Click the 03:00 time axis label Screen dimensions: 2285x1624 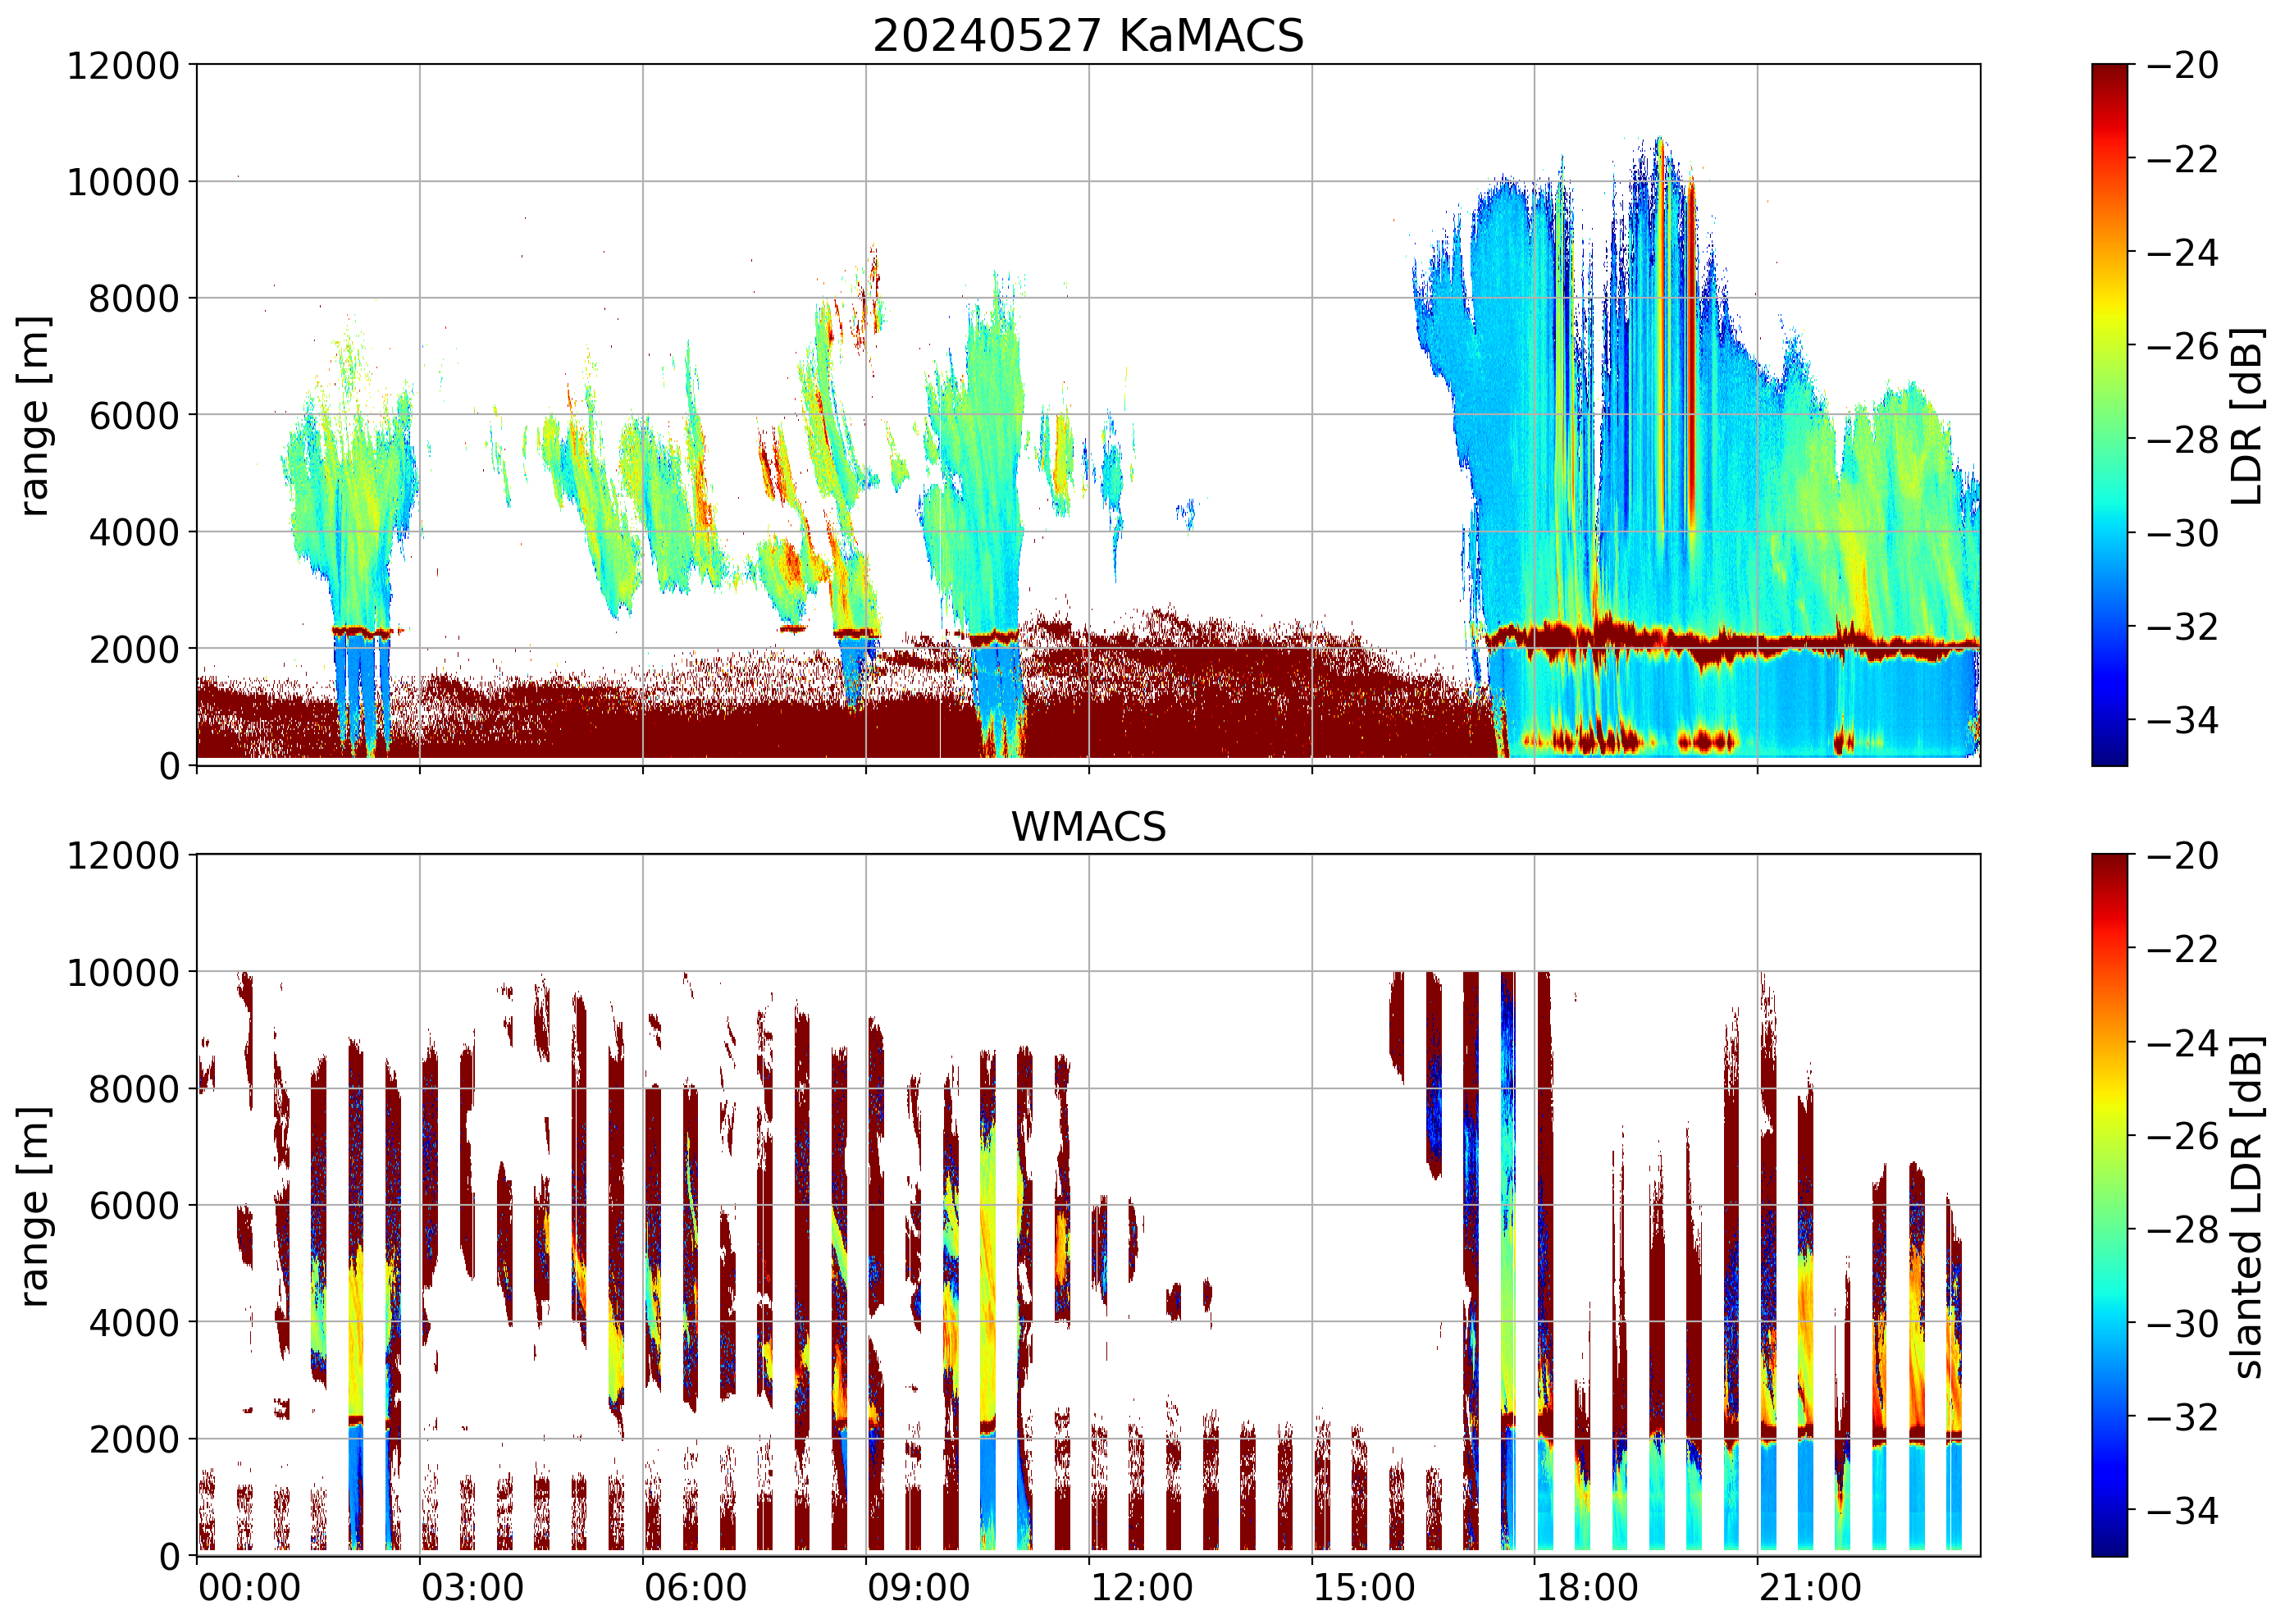[472, 1588]
